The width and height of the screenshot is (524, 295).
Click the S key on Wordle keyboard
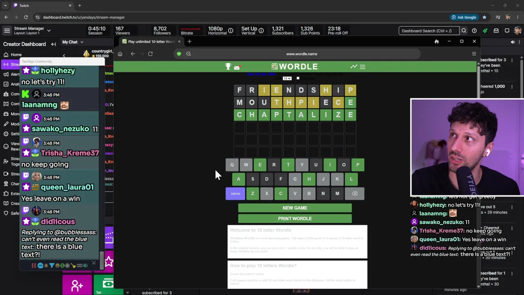coord(253,179)
